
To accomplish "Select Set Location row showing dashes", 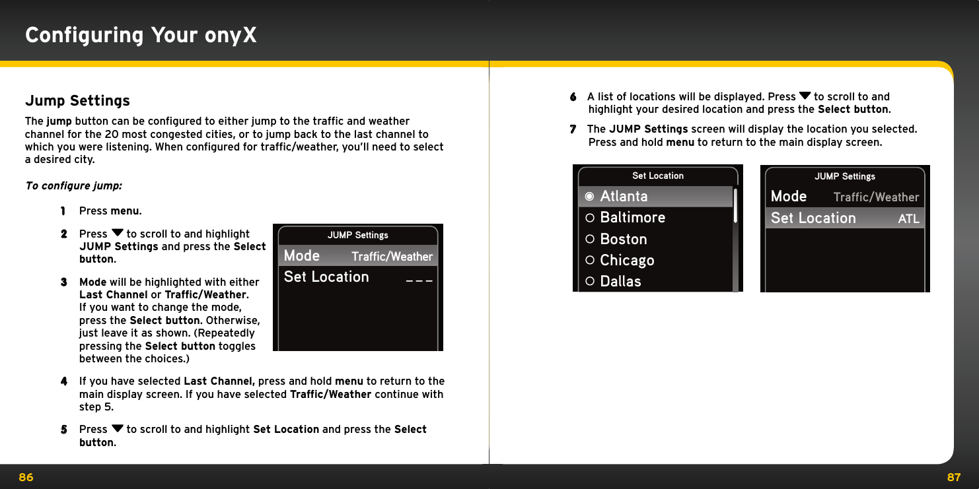I will coord(358,277).
